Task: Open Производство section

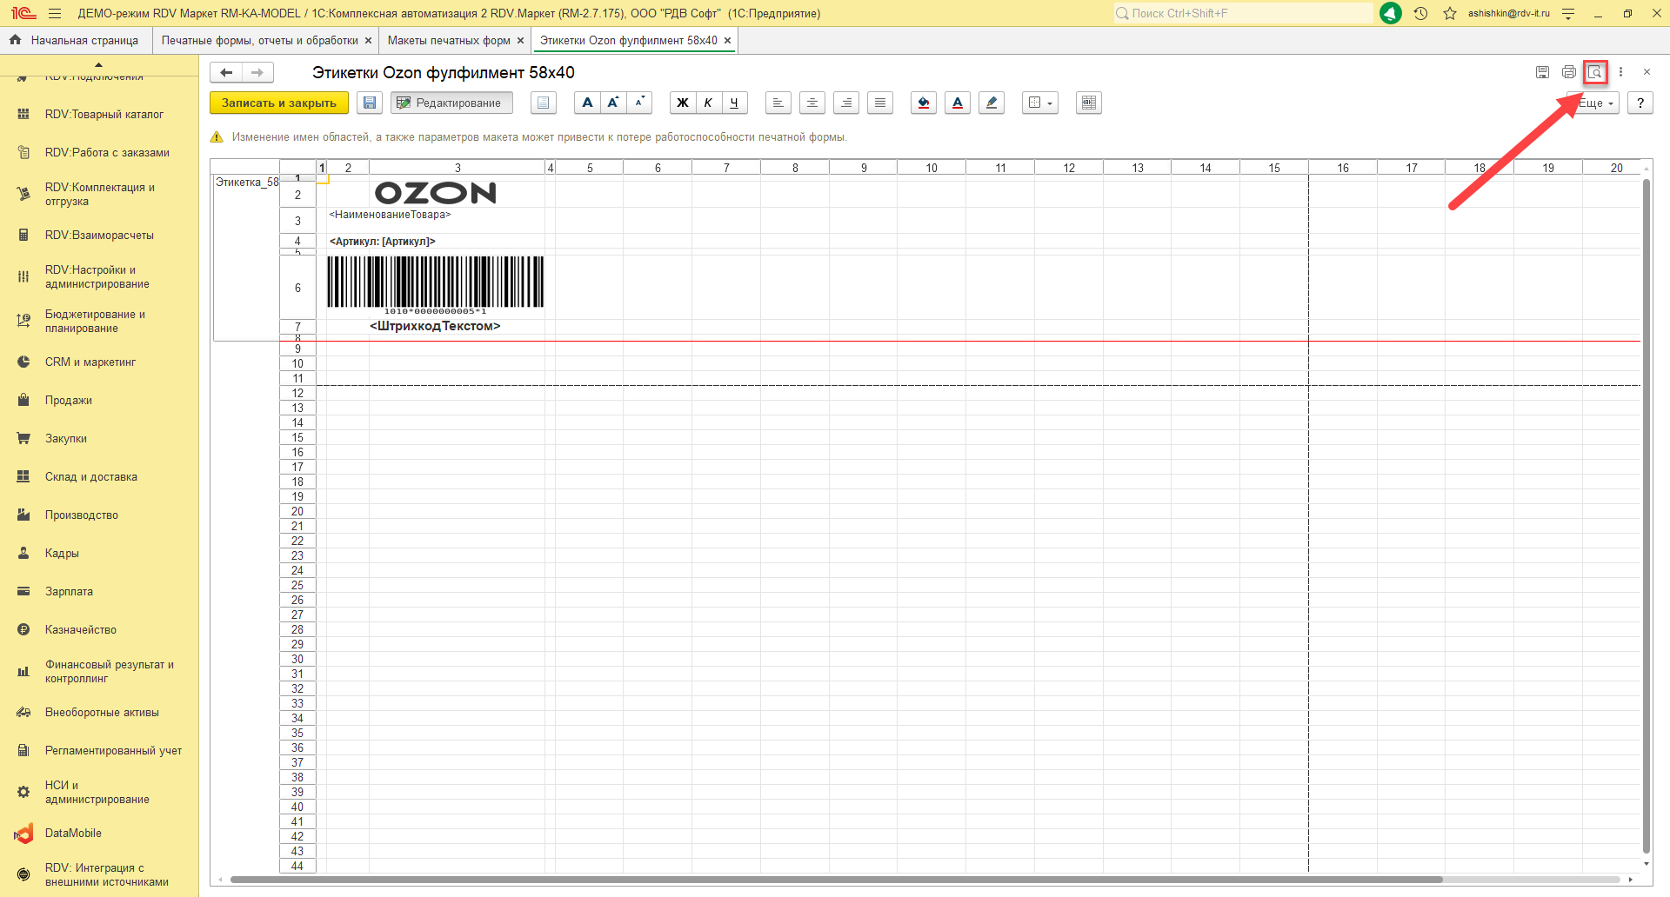Action: 99,515
